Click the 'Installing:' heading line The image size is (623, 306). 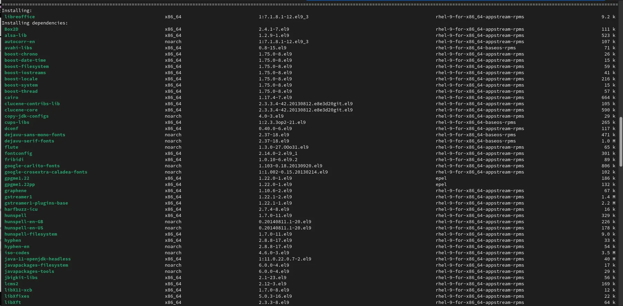coord(17,10)
